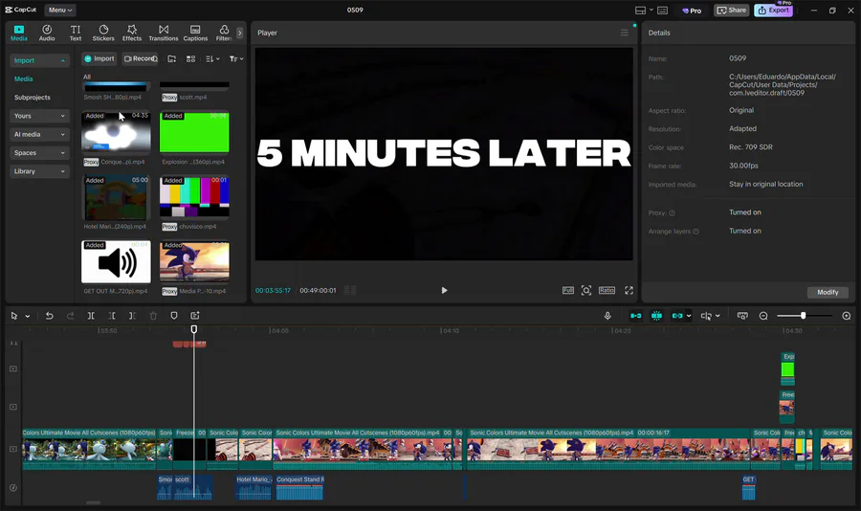
Task: Open Subprojects in the sidebar
Action: [x=32, y=98]
